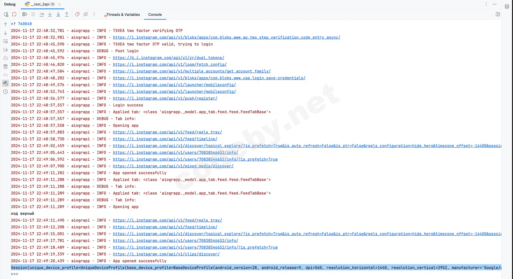
Task: Open the two_step_verification.code_entry_async link
Action: pyautogui.click(x=226, y=38)
